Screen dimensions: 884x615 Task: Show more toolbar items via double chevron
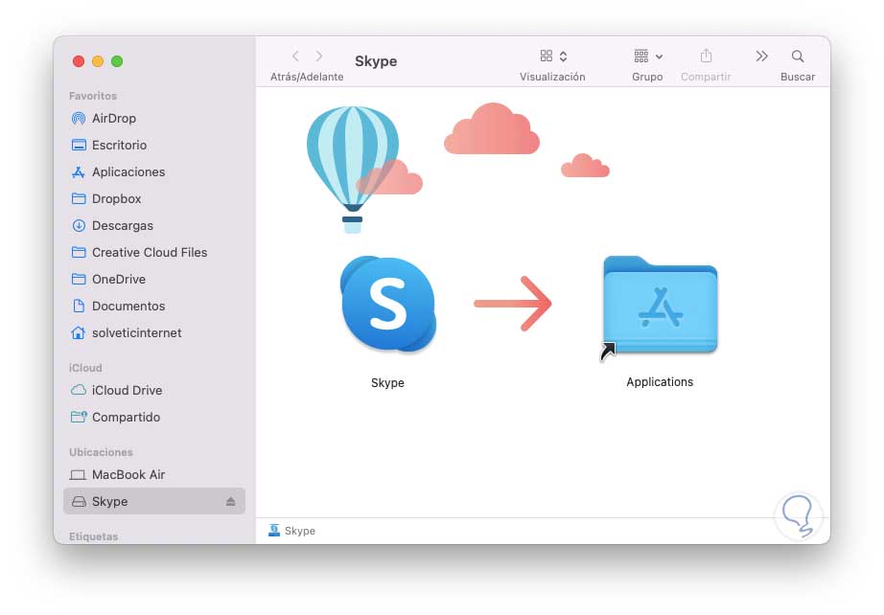761,56
